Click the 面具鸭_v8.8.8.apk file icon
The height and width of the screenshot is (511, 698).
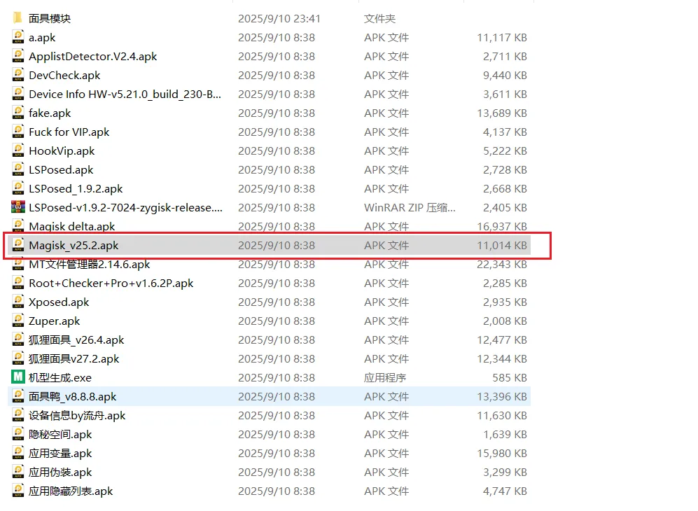coord(18,396)
